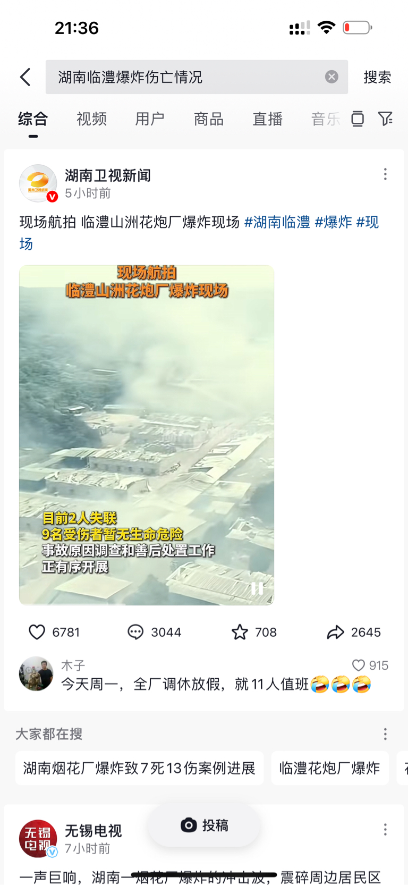
Task: Switch to the 用户 tab
Action: [150, 119]
